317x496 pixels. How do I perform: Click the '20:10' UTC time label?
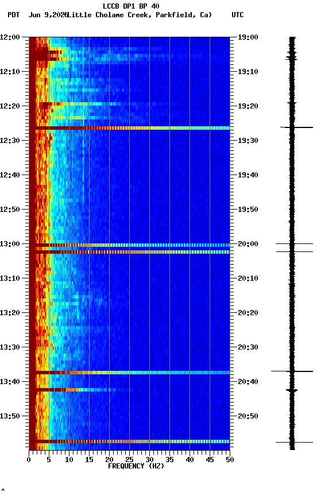(248, 278)
